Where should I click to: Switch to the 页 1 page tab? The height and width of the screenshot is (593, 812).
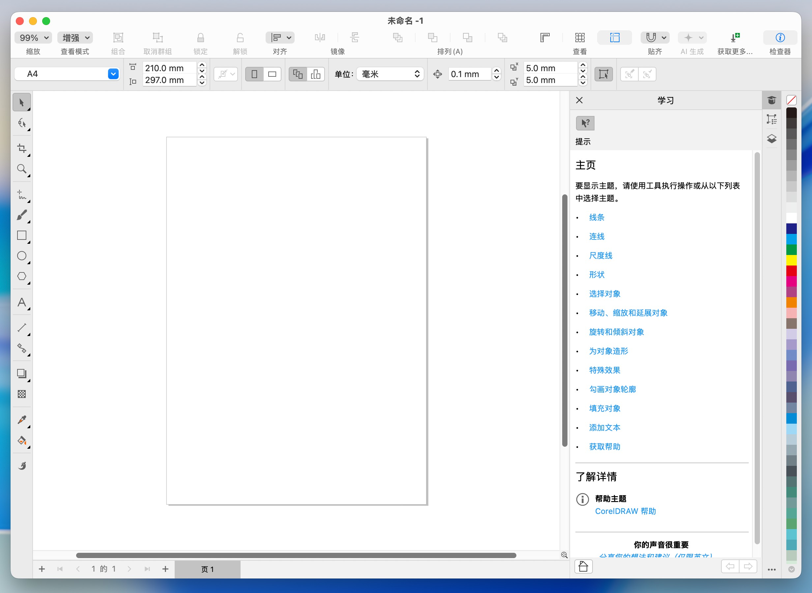207,569
